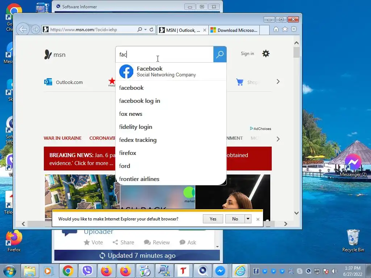The image size is (371, 278).
Task: Click the IE Forward arrow button
Action: click(35, 30)
